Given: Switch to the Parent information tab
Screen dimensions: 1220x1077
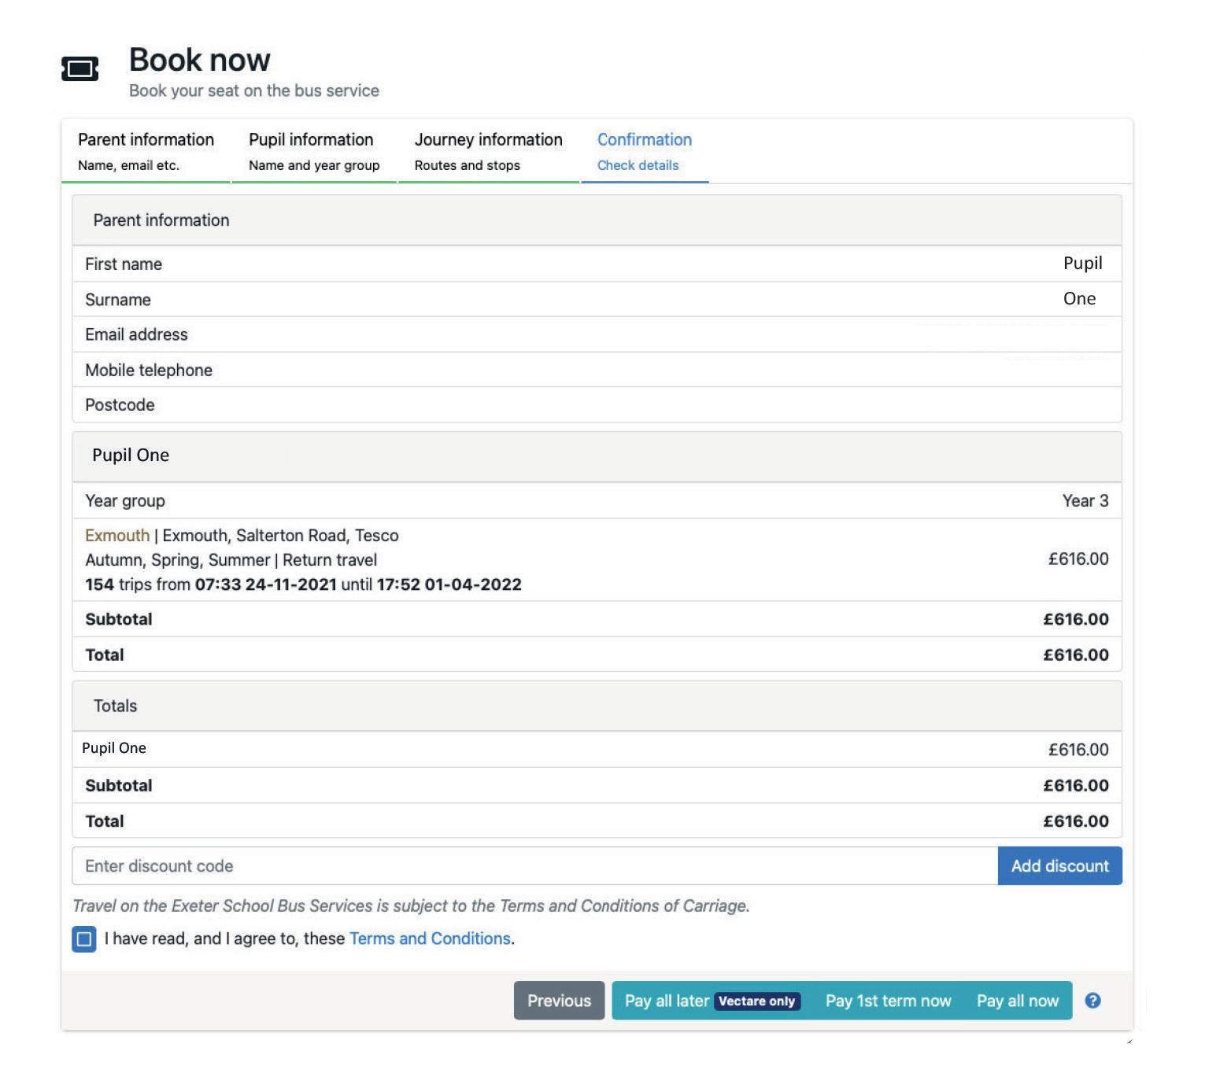Looking at the screenshot, I should coord(146,151).
